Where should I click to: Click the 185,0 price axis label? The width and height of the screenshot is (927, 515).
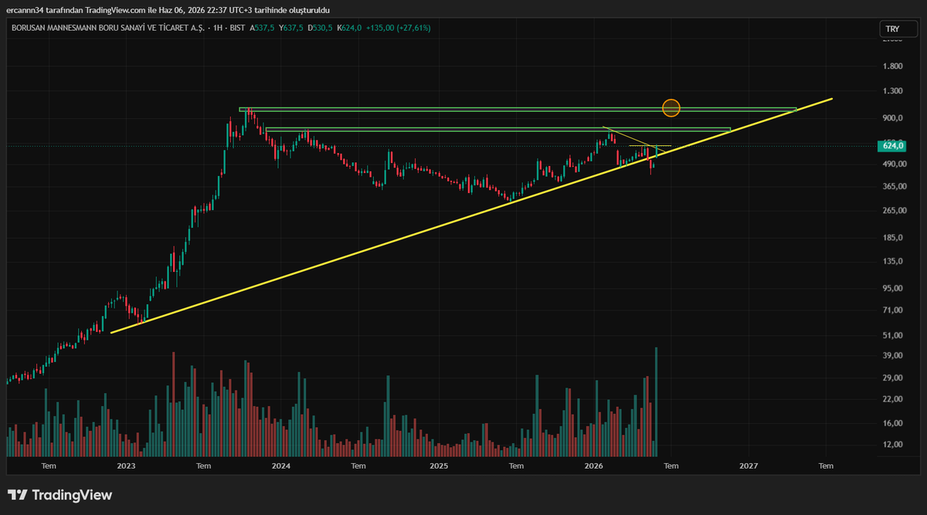point(891,238)
